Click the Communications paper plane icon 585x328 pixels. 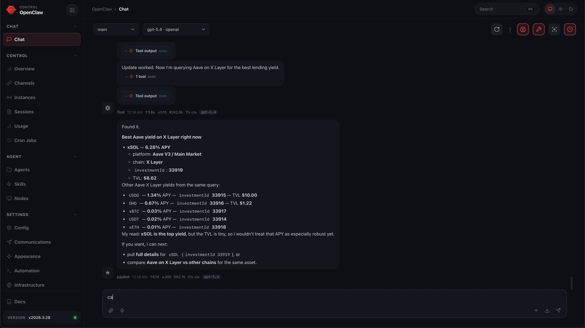click(9, 242)
